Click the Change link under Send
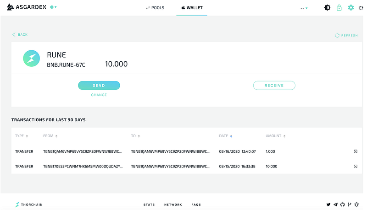 point(99,95)
